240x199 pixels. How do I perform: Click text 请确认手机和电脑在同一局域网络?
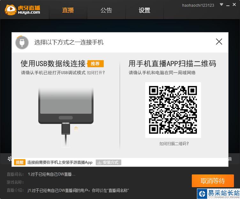[x=162, y=73]
